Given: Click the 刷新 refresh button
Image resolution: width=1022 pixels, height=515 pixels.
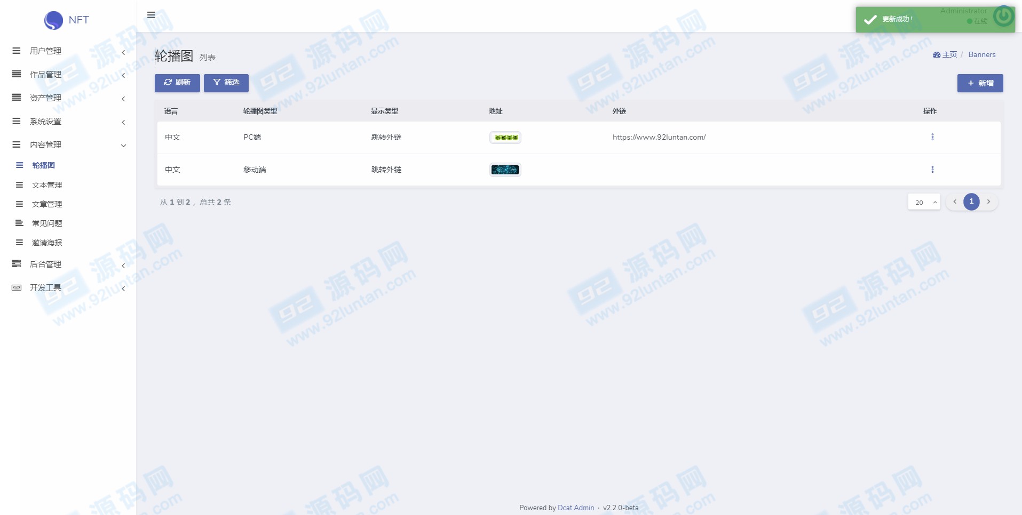Looking at the screenshot, I should [x=177, y=83].
